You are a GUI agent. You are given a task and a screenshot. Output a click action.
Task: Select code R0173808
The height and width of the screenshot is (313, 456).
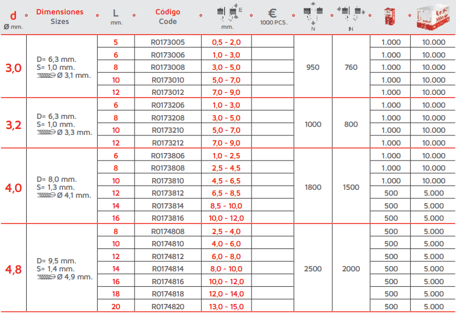(168, 168)
